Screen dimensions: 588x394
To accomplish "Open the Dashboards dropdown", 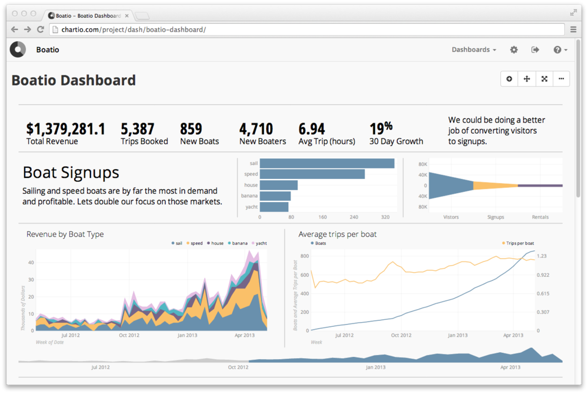I will point(473,49).
